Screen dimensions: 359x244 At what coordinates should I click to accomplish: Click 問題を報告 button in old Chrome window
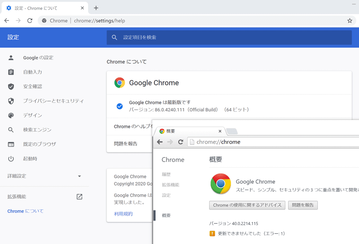coord(302,205)
